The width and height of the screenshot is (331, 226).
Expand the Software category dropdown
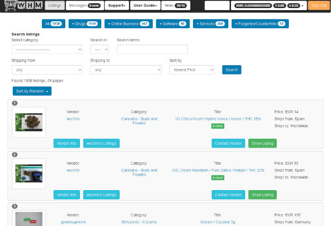(x=173, y=24)
